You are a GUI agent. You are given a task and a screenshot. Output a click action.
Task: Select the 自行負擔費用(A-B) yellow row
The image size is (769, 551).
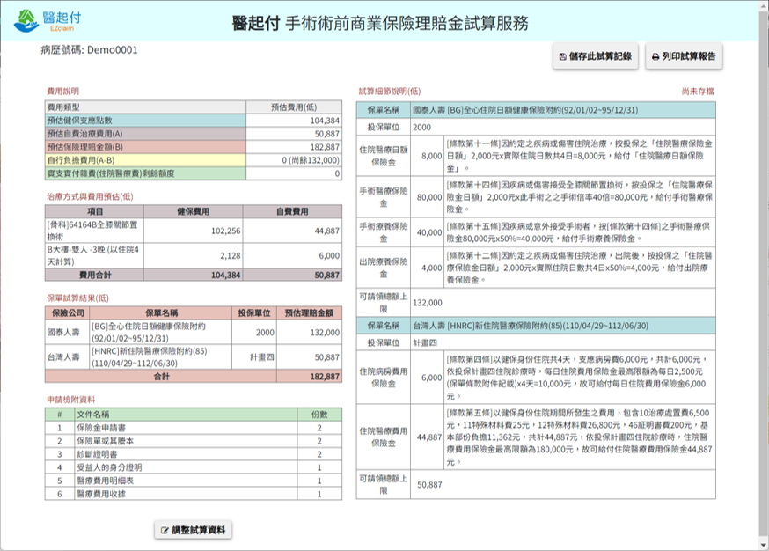pyautogui.click(x=193, y=160)
